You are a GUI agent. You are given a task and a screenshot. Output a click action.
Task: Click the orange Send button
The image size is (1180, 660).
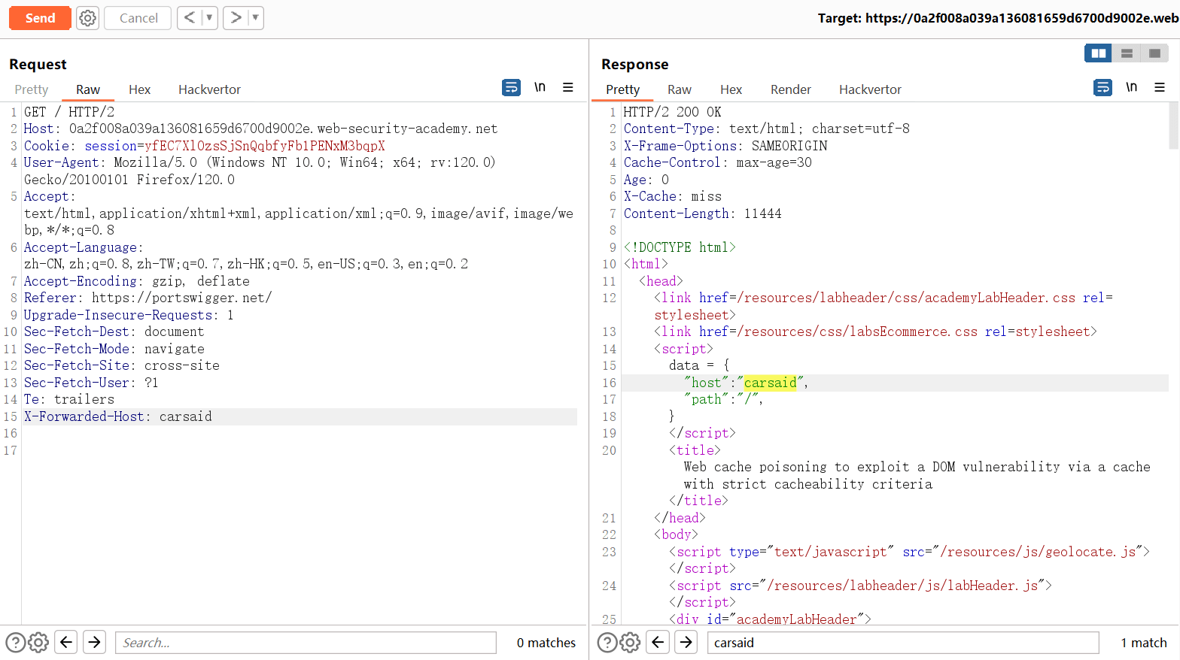pyautogui.click(x=40, y=18)
